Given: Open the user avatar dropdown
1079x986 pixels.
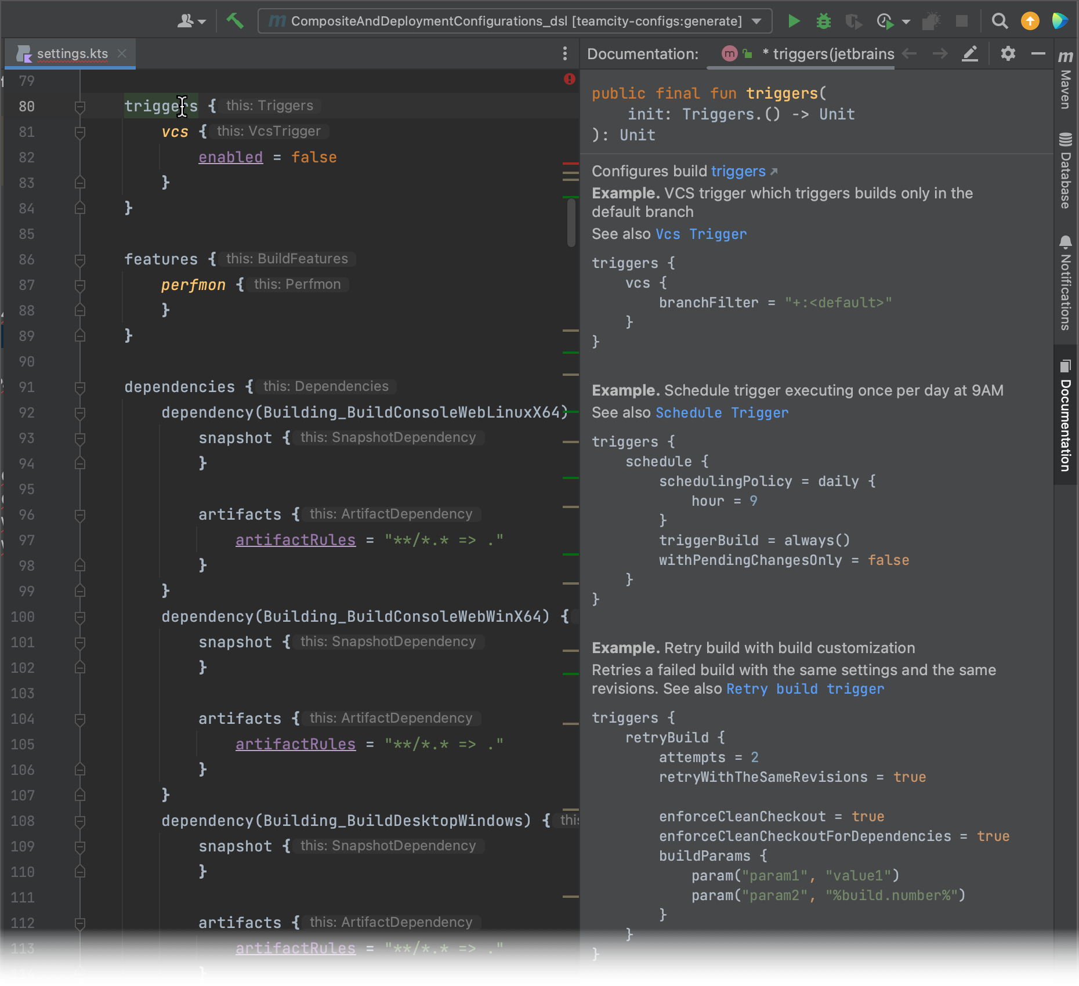Looking at the screenshot, I should coord(190,21).
